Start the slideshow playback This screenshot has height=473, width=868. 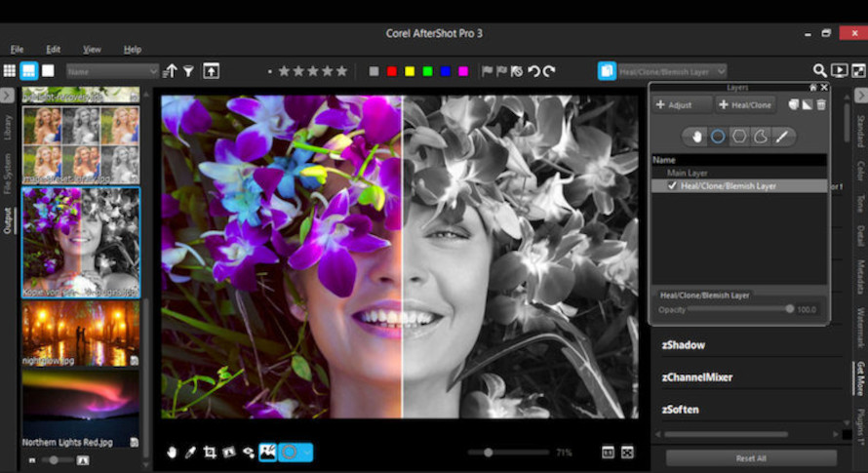click(839, 71)
